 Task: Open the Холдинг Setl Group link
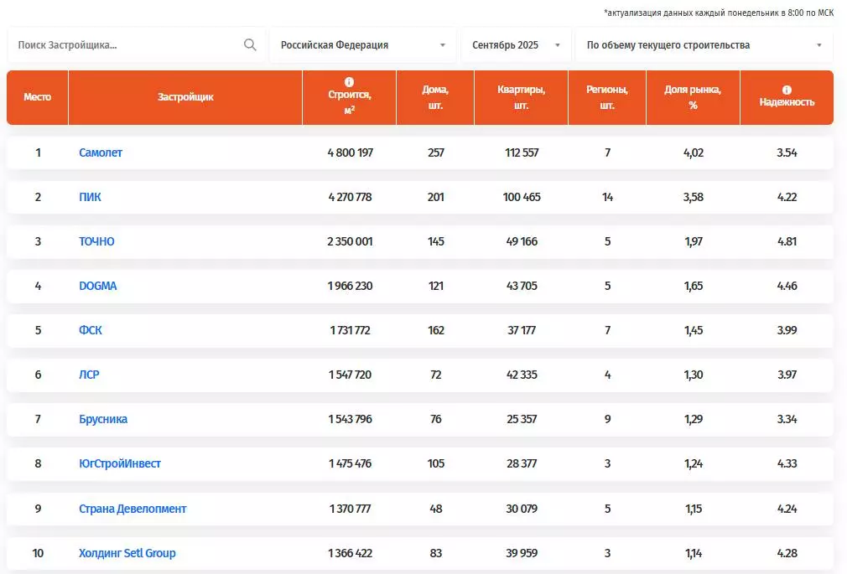pyautogui.click(x=127, y=553)
